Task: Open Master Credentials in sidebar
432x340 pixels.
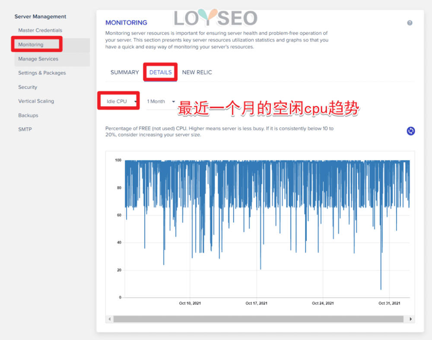Action: 40,30
